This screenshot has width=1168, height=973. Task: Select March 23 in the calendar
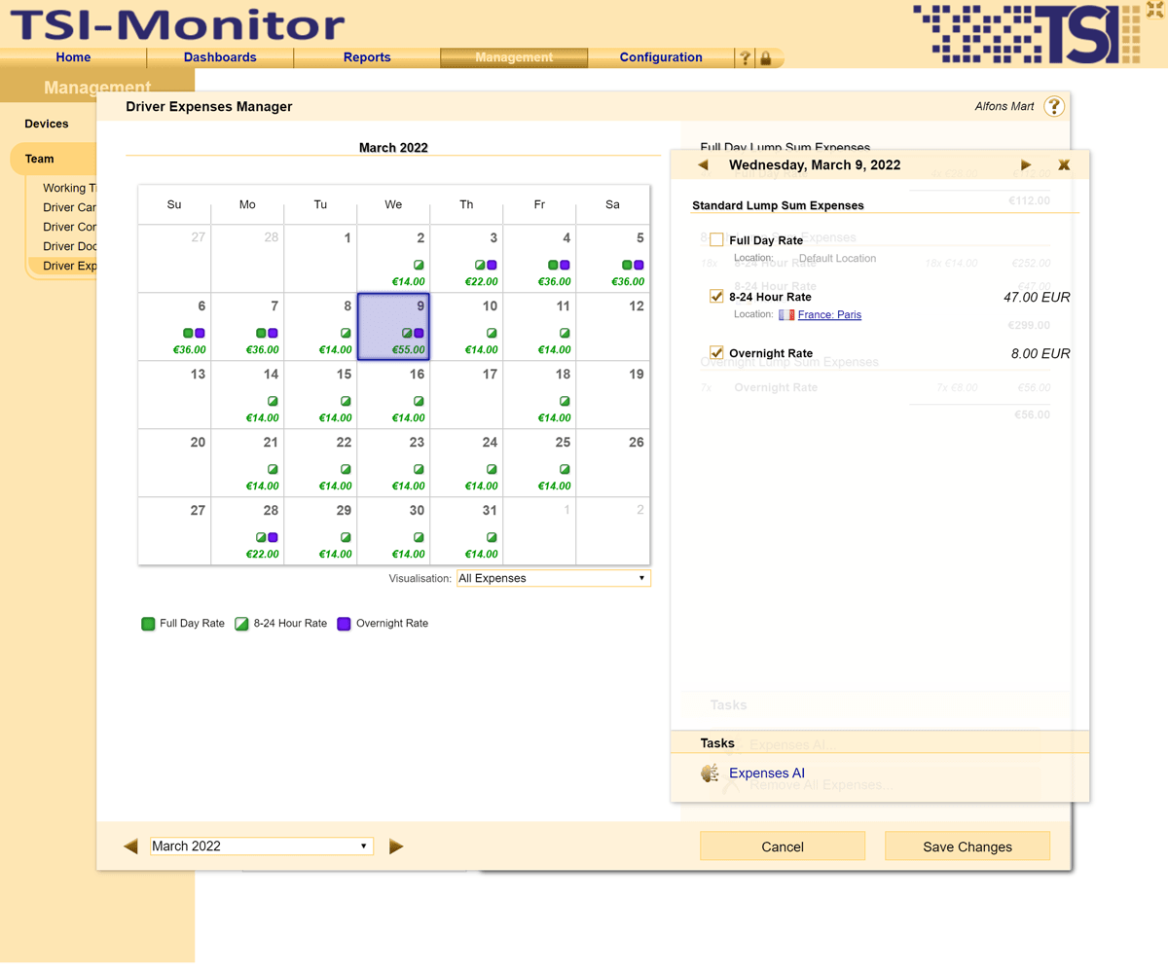point(393,463)
